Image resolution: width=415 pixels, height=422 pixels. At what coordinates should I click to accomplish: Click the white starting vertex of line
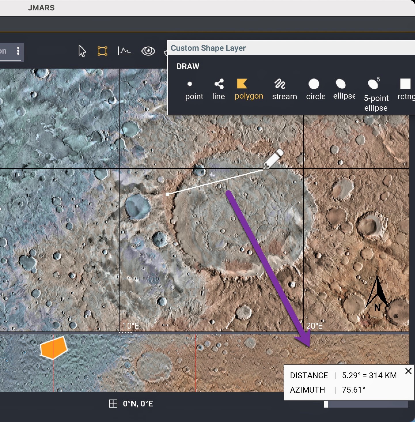168,194
